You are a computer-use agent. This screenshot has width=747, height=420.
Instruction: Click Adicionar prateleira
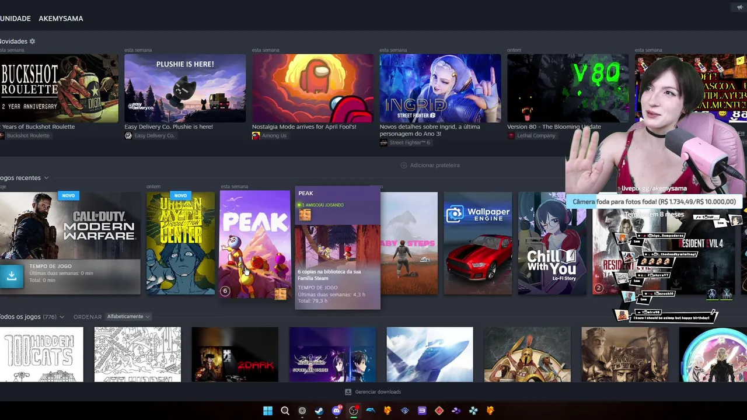pyautogui.click(x=435, y=165)
